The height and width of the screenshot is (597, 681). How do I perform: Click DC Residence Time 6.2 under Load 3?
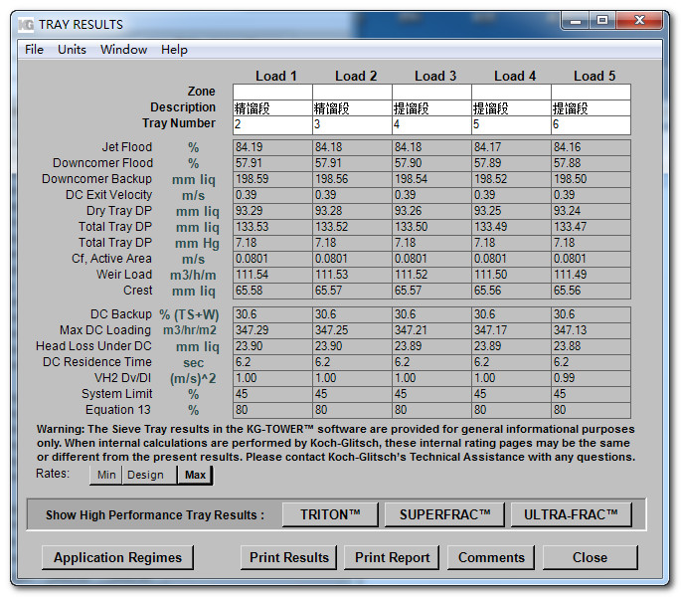tap(431, 362)
